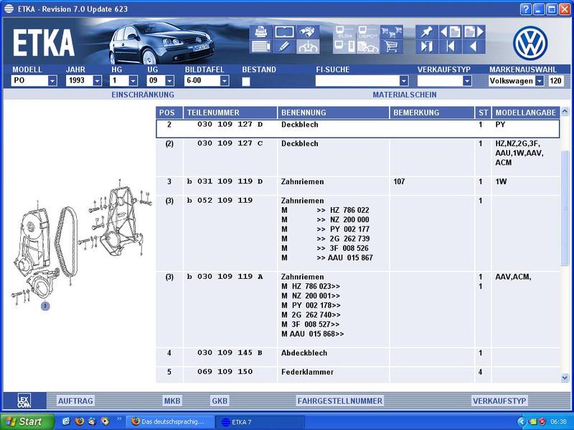574x430 pixels.
Task: Click the VERKAUFSTYP button in the bottom bar
Action: coord(499,401)
